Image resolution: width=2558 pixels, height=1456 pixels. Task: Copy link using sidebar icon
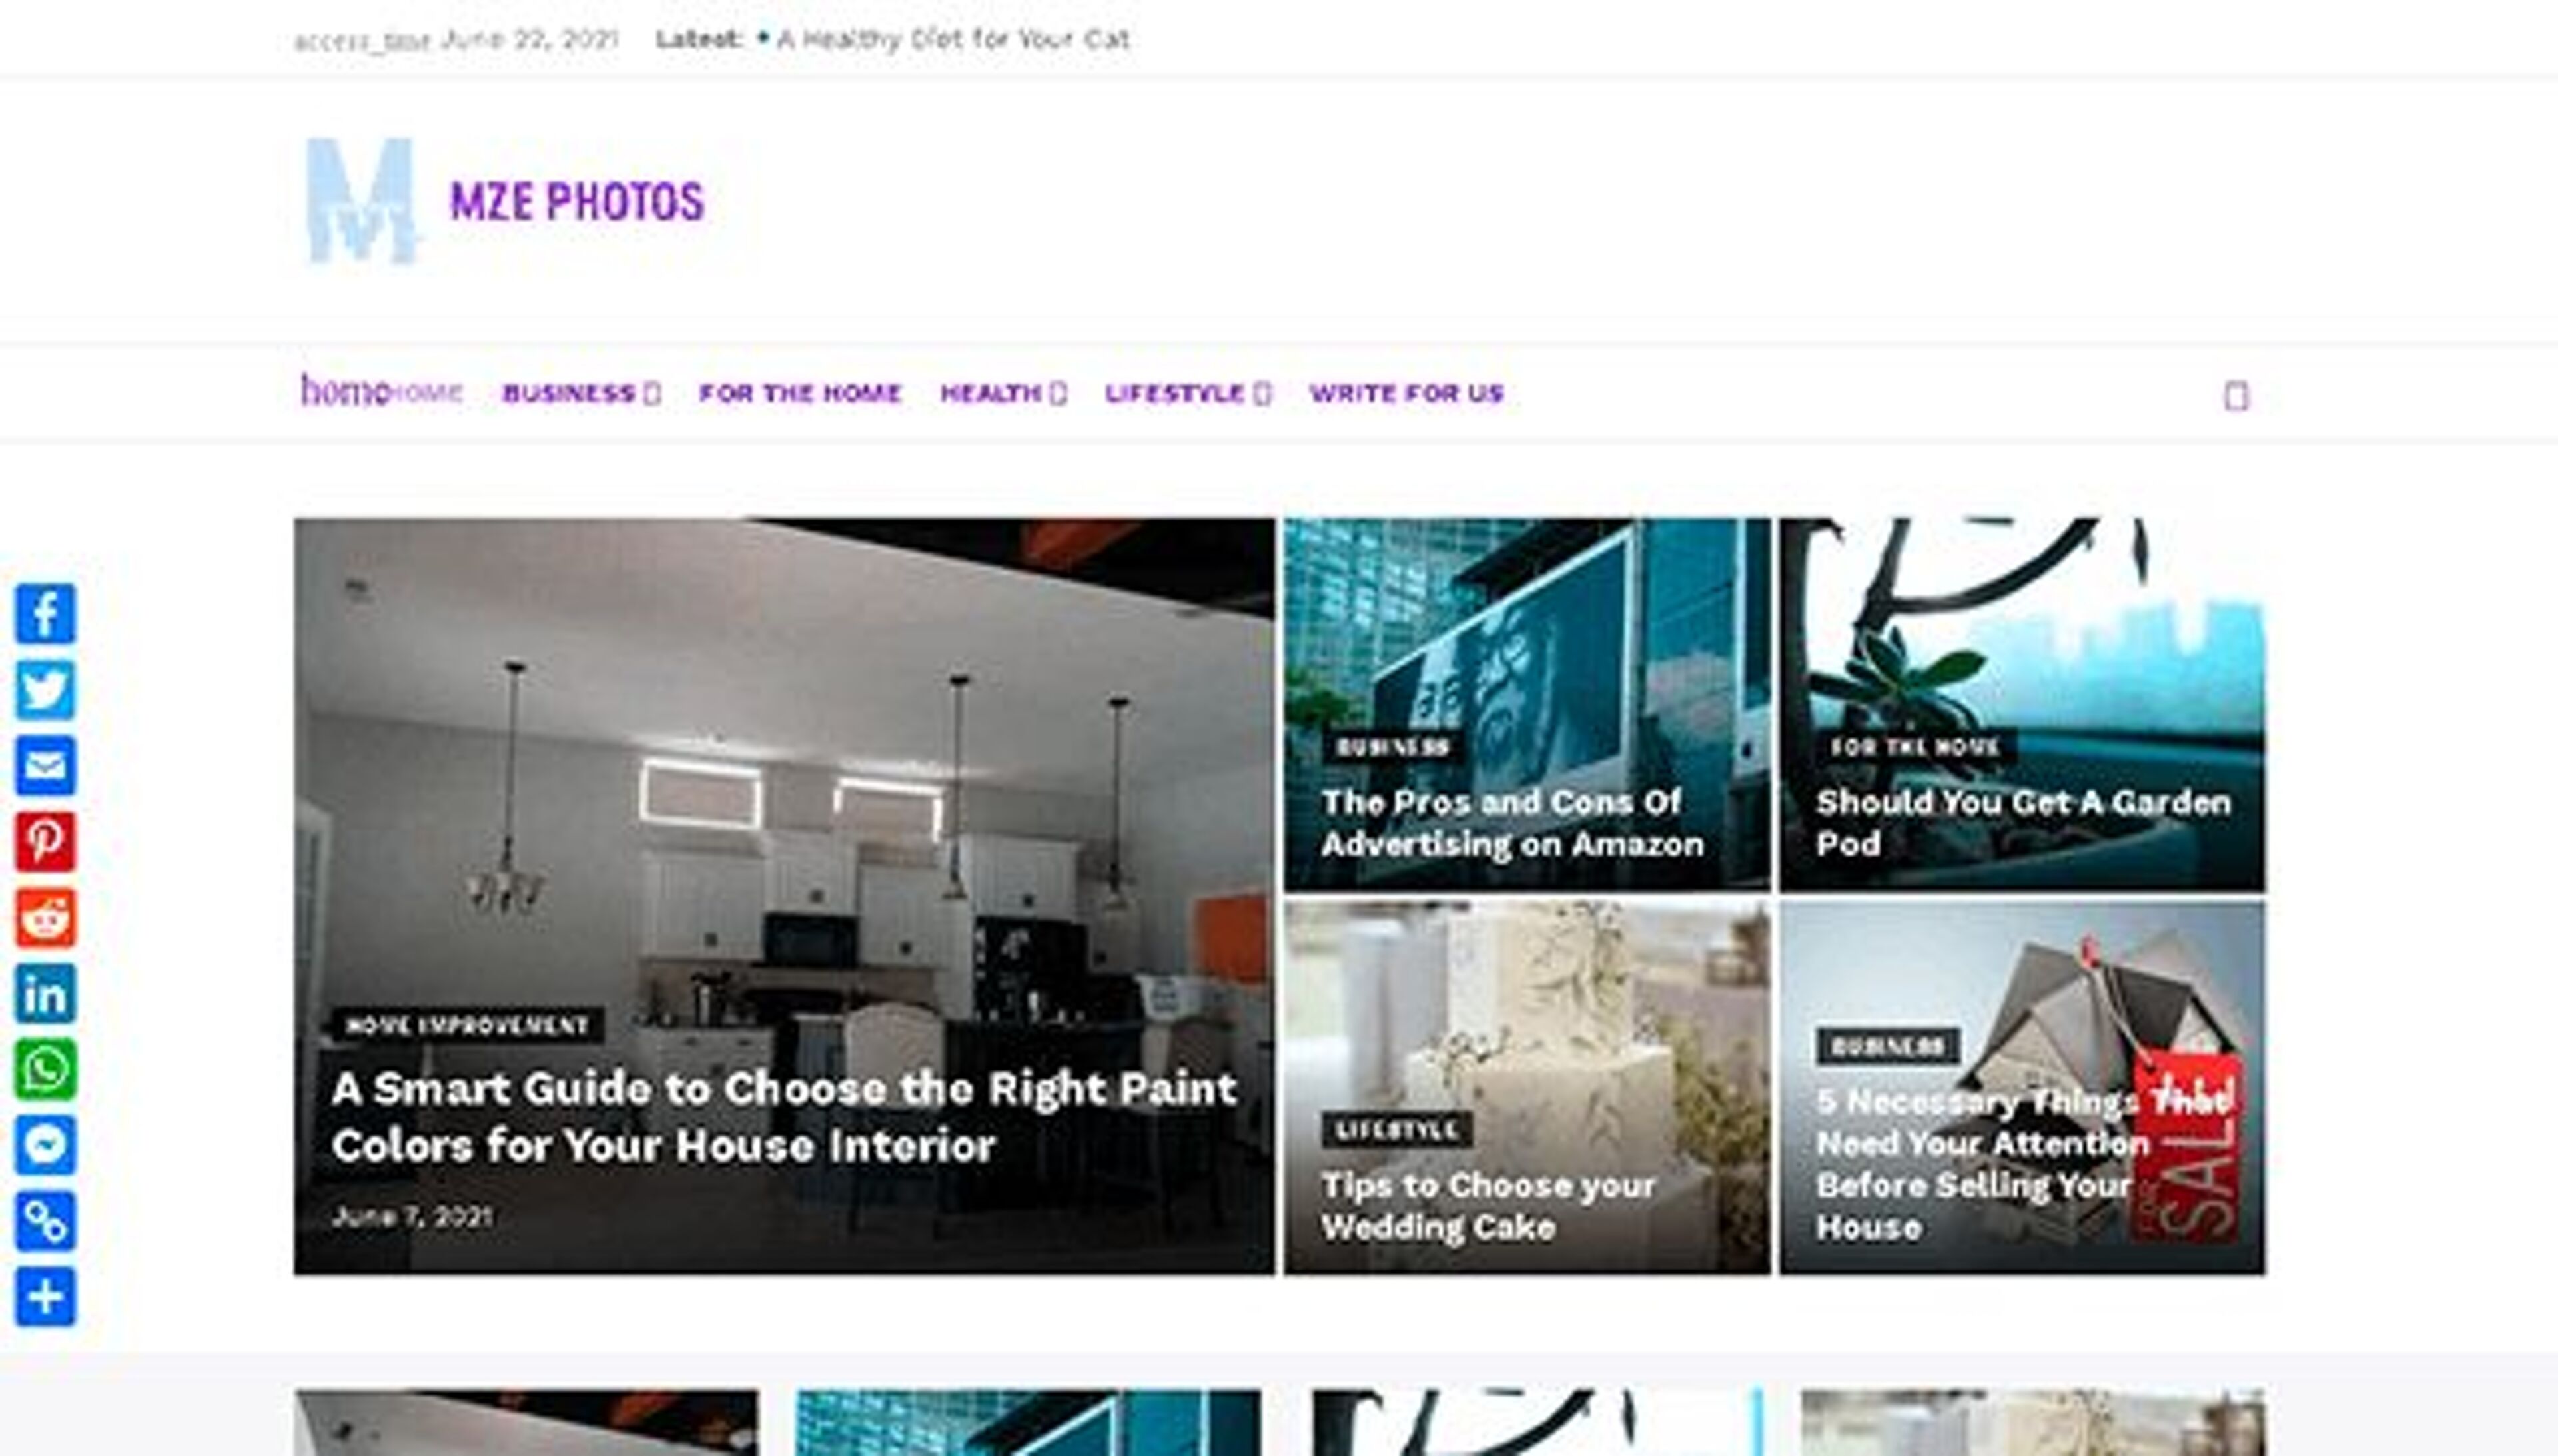[45, 1221]
